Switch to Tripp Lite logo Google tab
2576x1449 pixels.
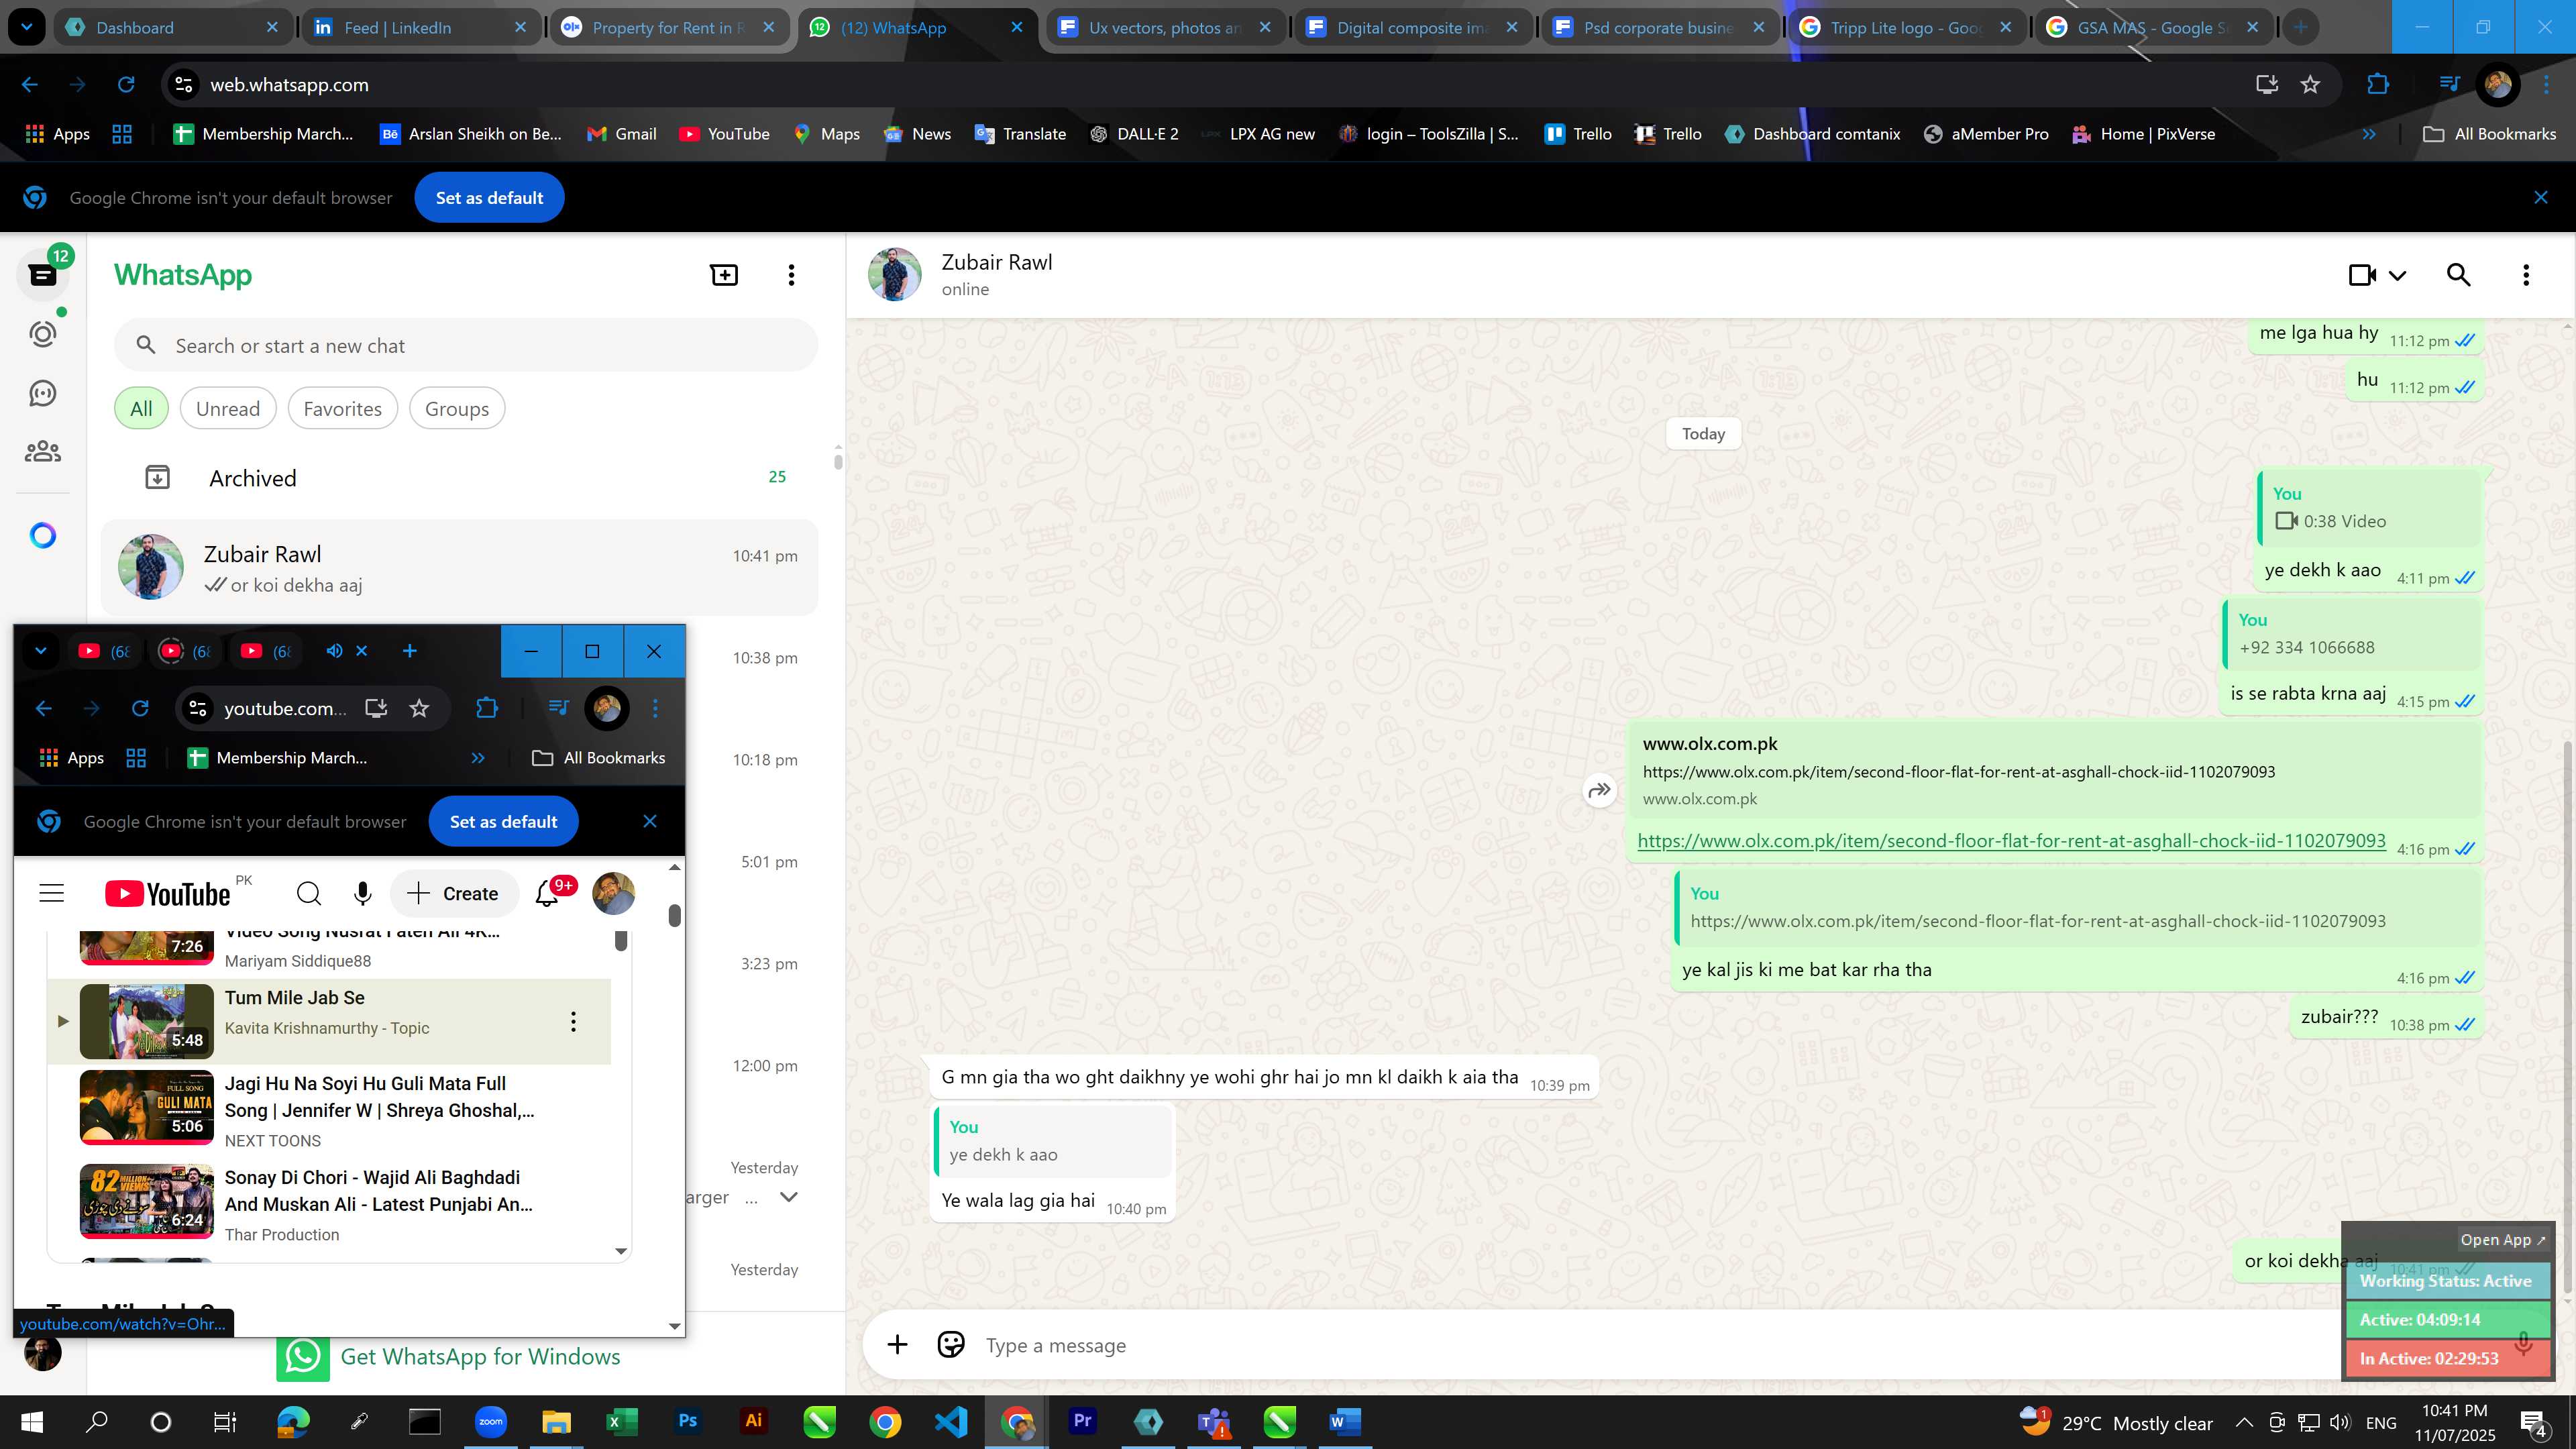1907,28
